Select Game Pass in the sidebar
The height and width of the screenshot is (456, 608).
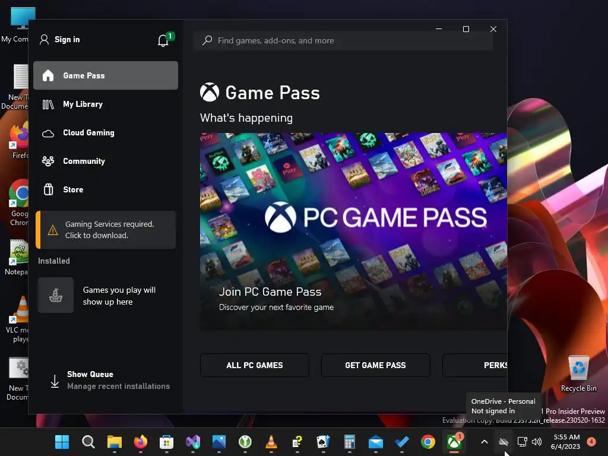click(106, 75)
